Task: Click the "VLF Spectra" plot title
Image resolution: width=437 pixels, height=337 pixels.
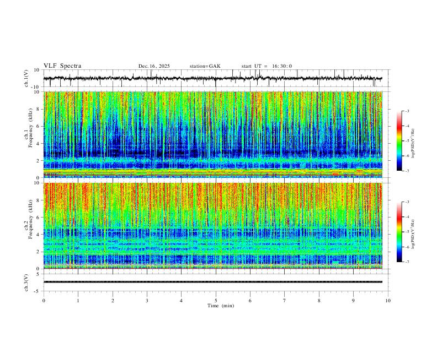Action: 62,66
